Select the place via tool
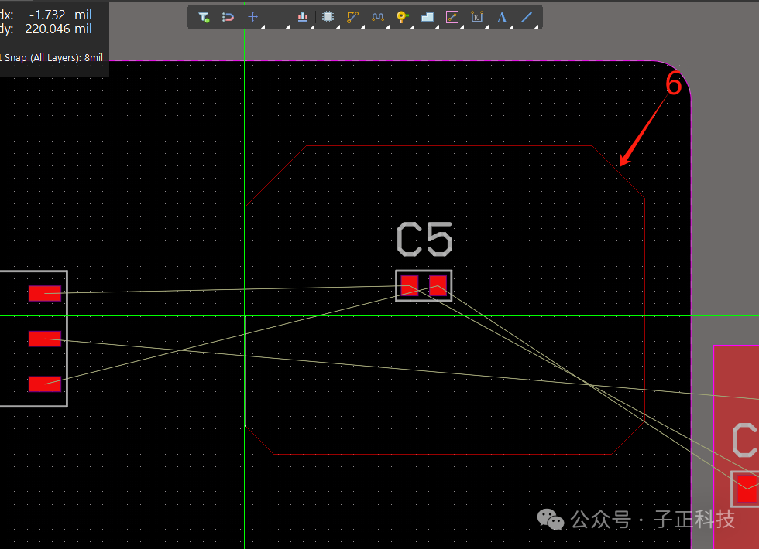 (x=402, y=17)
